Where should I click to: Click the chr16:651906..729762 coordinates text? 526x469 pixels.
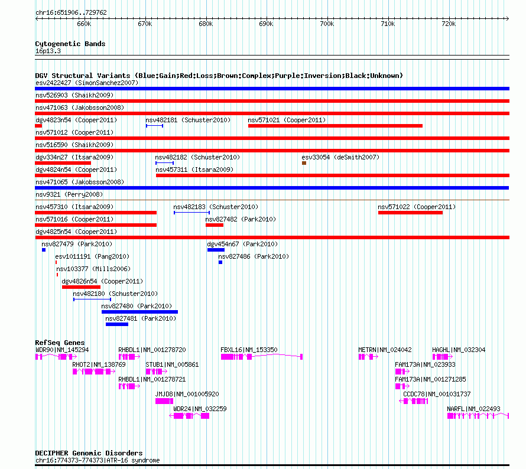(x=71, y=12)
